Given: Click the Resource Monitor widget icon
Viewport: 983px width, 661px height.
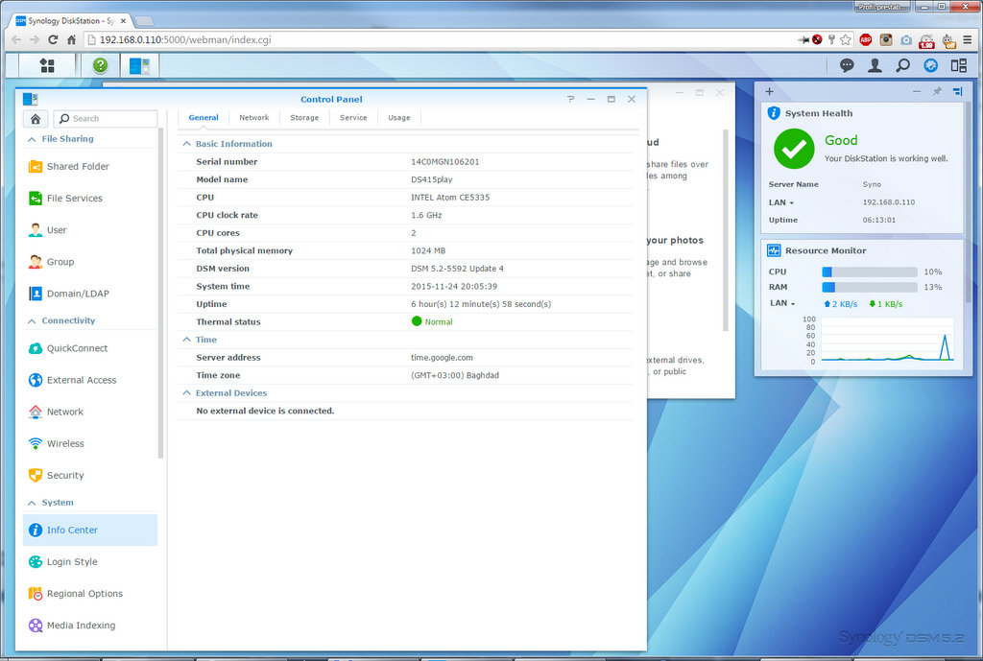Looking at the screenshot, I should pyautogui.click(x=774, y=250).
